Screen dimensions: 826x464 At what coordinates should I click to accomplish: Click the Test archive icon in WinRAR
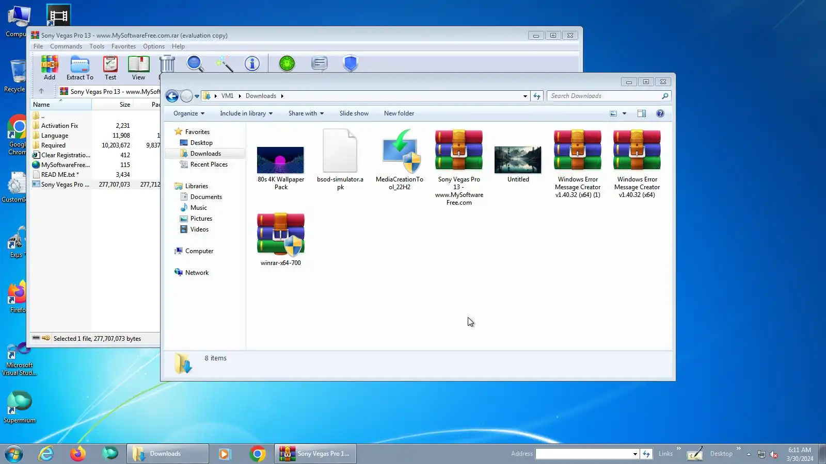[110, 68]
